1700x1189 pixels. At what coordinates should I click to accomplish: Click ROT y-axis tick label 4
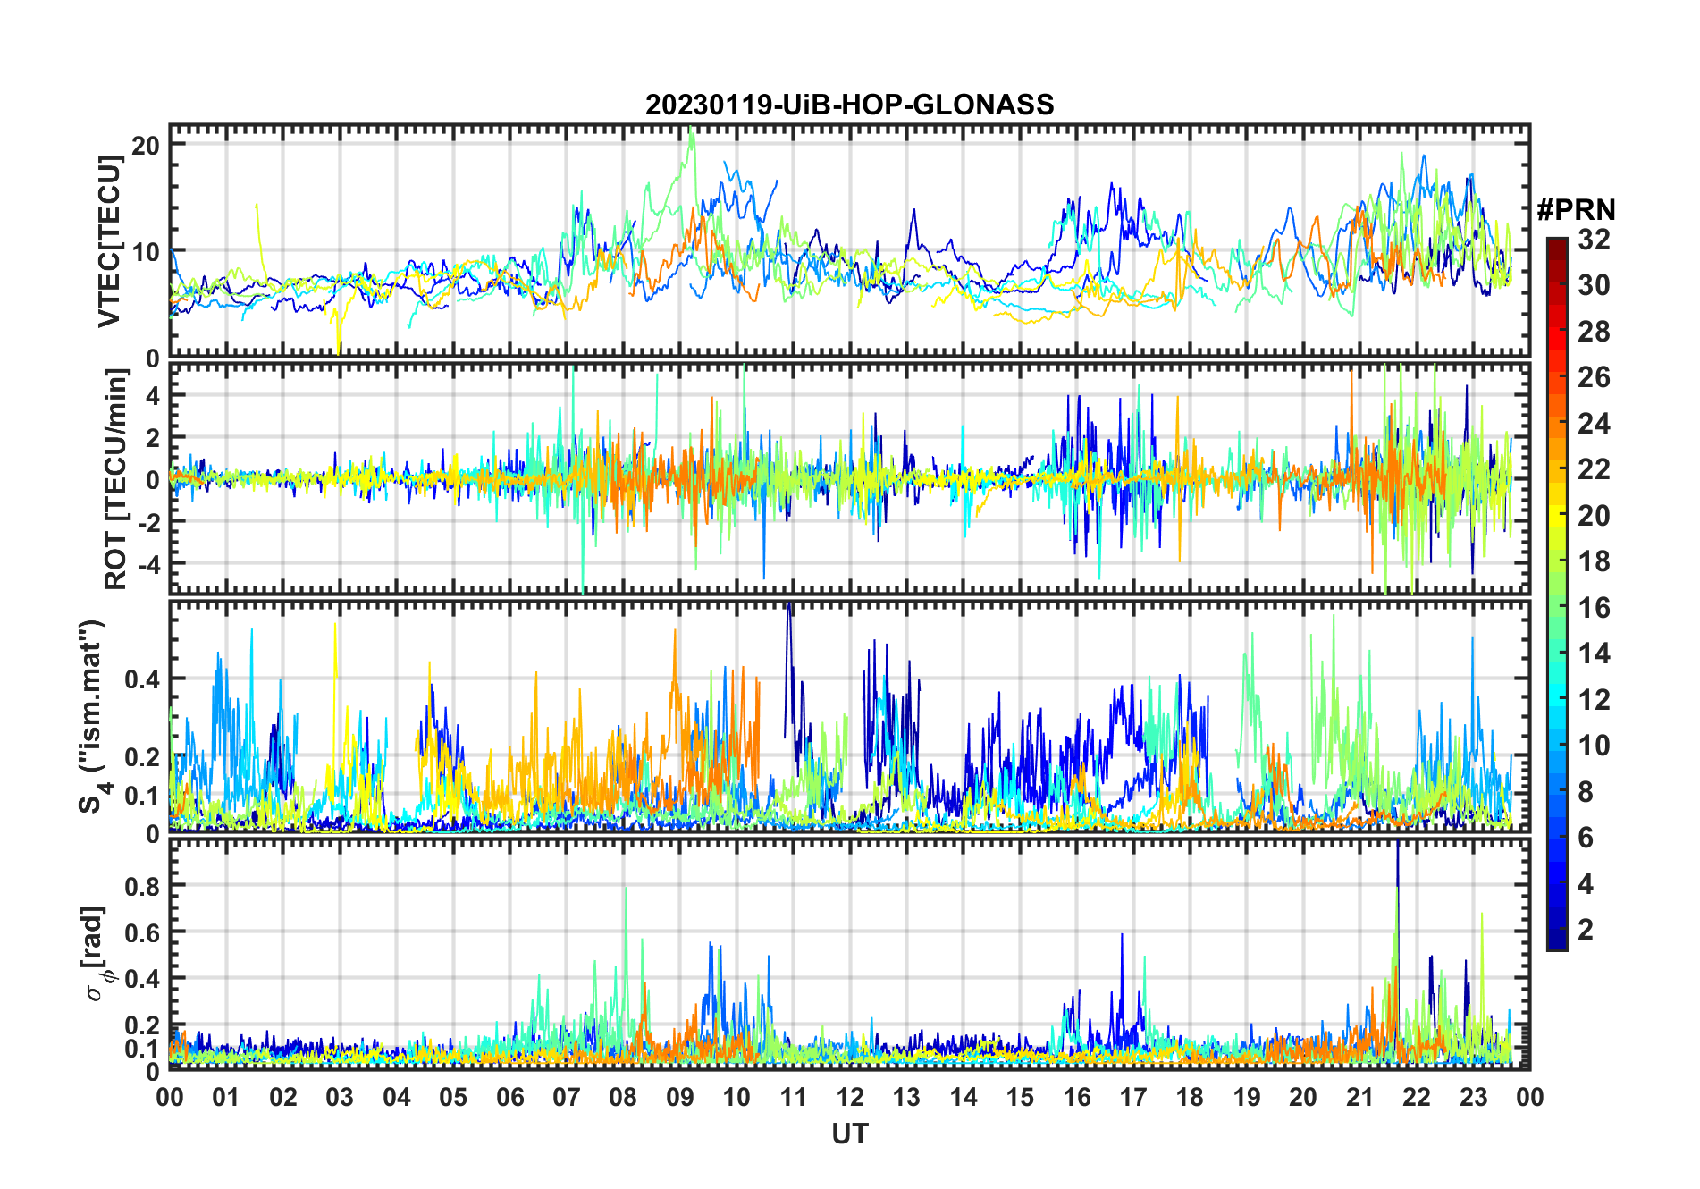[154, 395]
